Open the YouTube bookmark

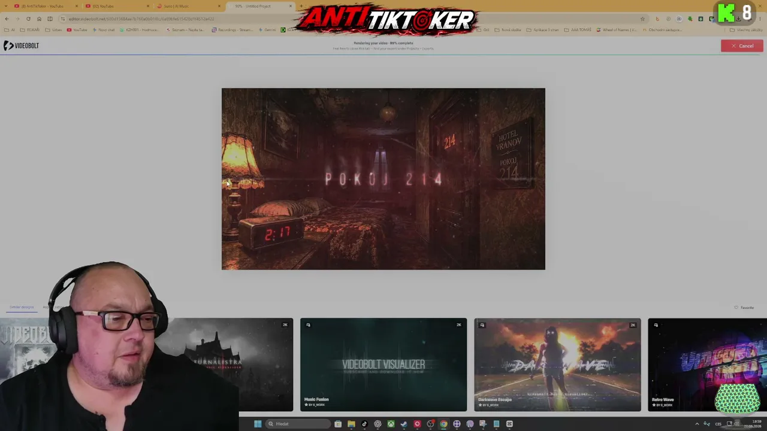tap(77, 30)
